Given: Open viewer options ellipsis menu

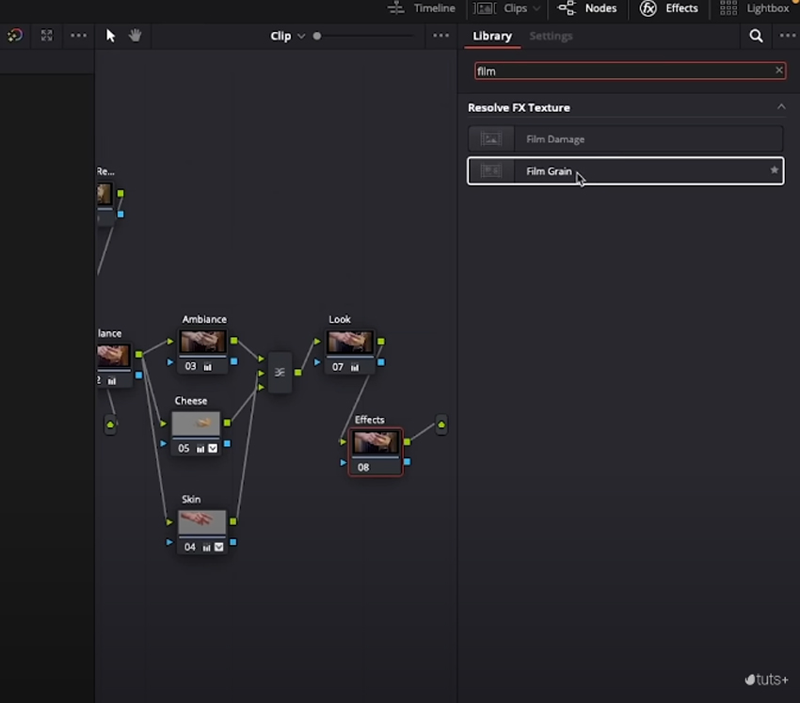Looking at the screenshot, I should 78,35.
